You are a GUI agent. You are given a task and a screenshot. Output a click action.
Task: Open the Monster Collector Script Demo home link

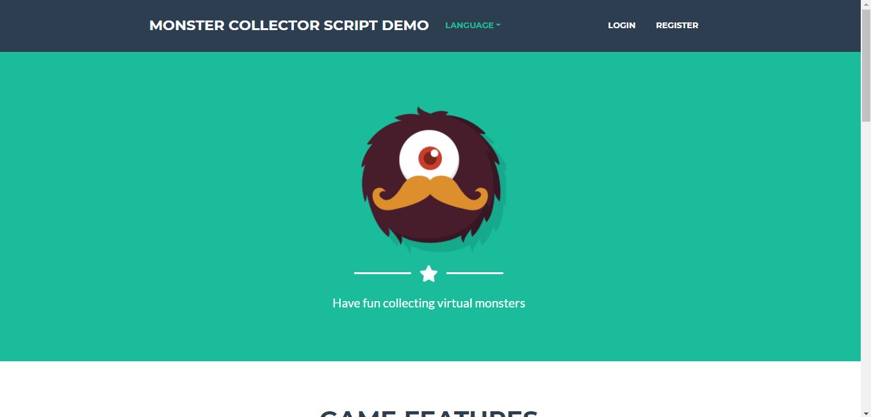coord(289,26)
